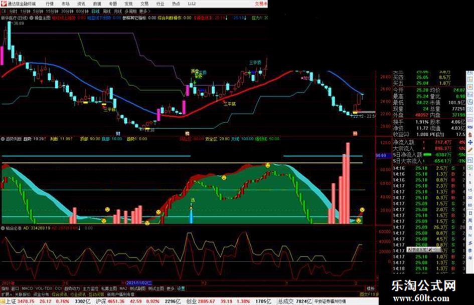Switch chart to 5分钟 period
The width and height of the screenshot is (474, 305).
(x=38, y=11)
